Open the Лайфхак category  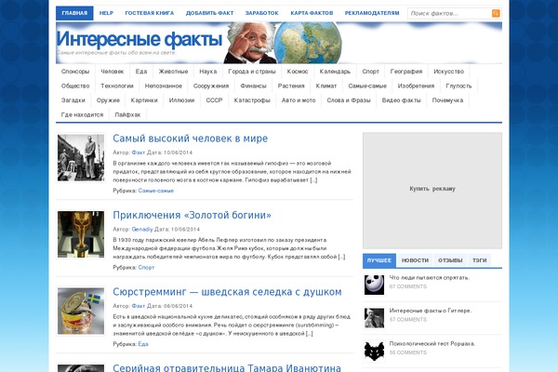click(x=127, y=114)
